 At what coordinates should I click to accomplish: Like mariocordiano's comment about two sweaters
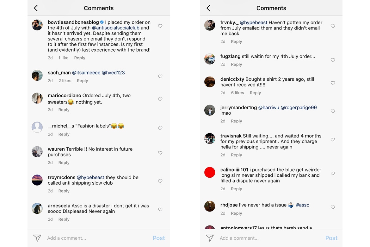pos(160,99)
